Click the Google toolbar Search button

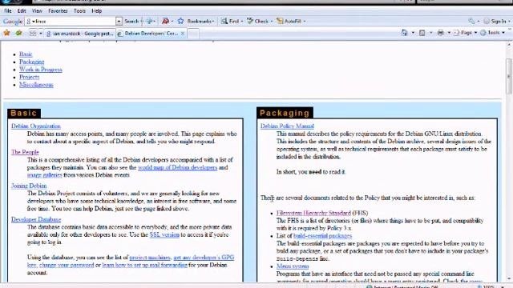tap(131, 22)
